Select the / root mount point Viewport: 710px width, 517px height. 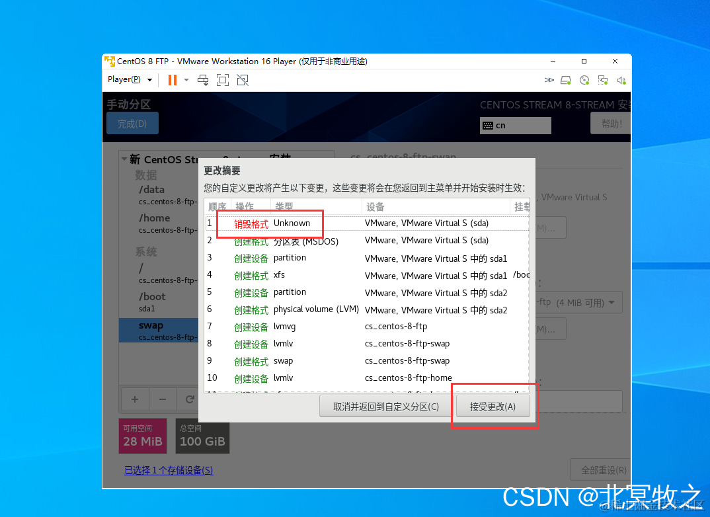[x=159, y=274]
